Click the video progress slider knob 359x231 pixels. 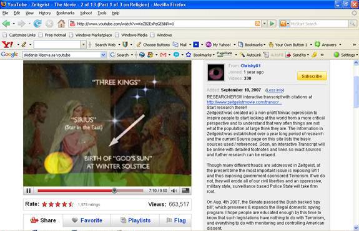coord(114,191)
